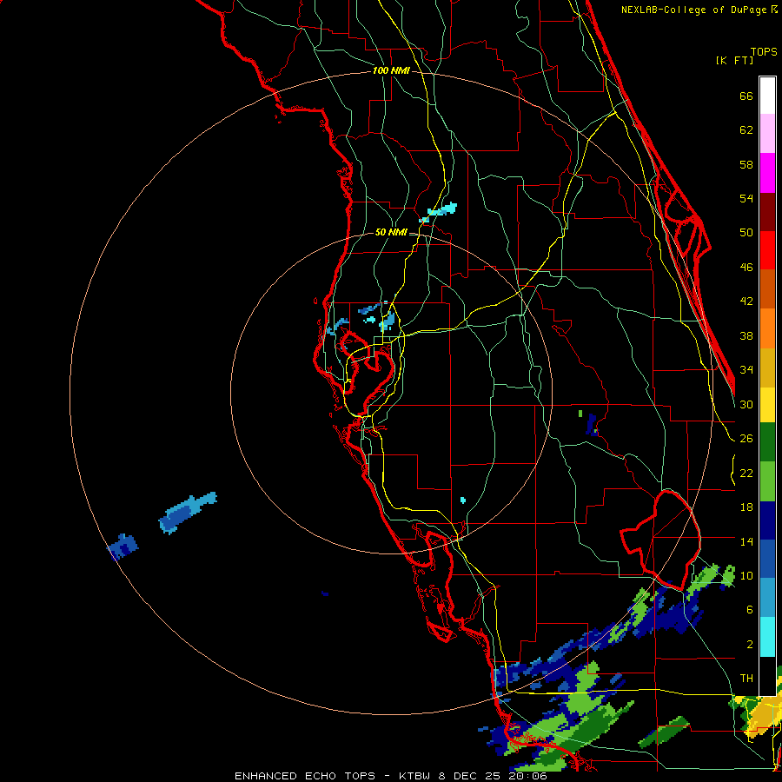
Task: Click the legend value "46"
Action: coord(746,267)
